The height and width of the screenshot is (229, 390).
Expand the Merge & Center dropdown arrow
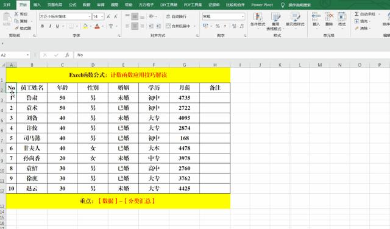194,26
